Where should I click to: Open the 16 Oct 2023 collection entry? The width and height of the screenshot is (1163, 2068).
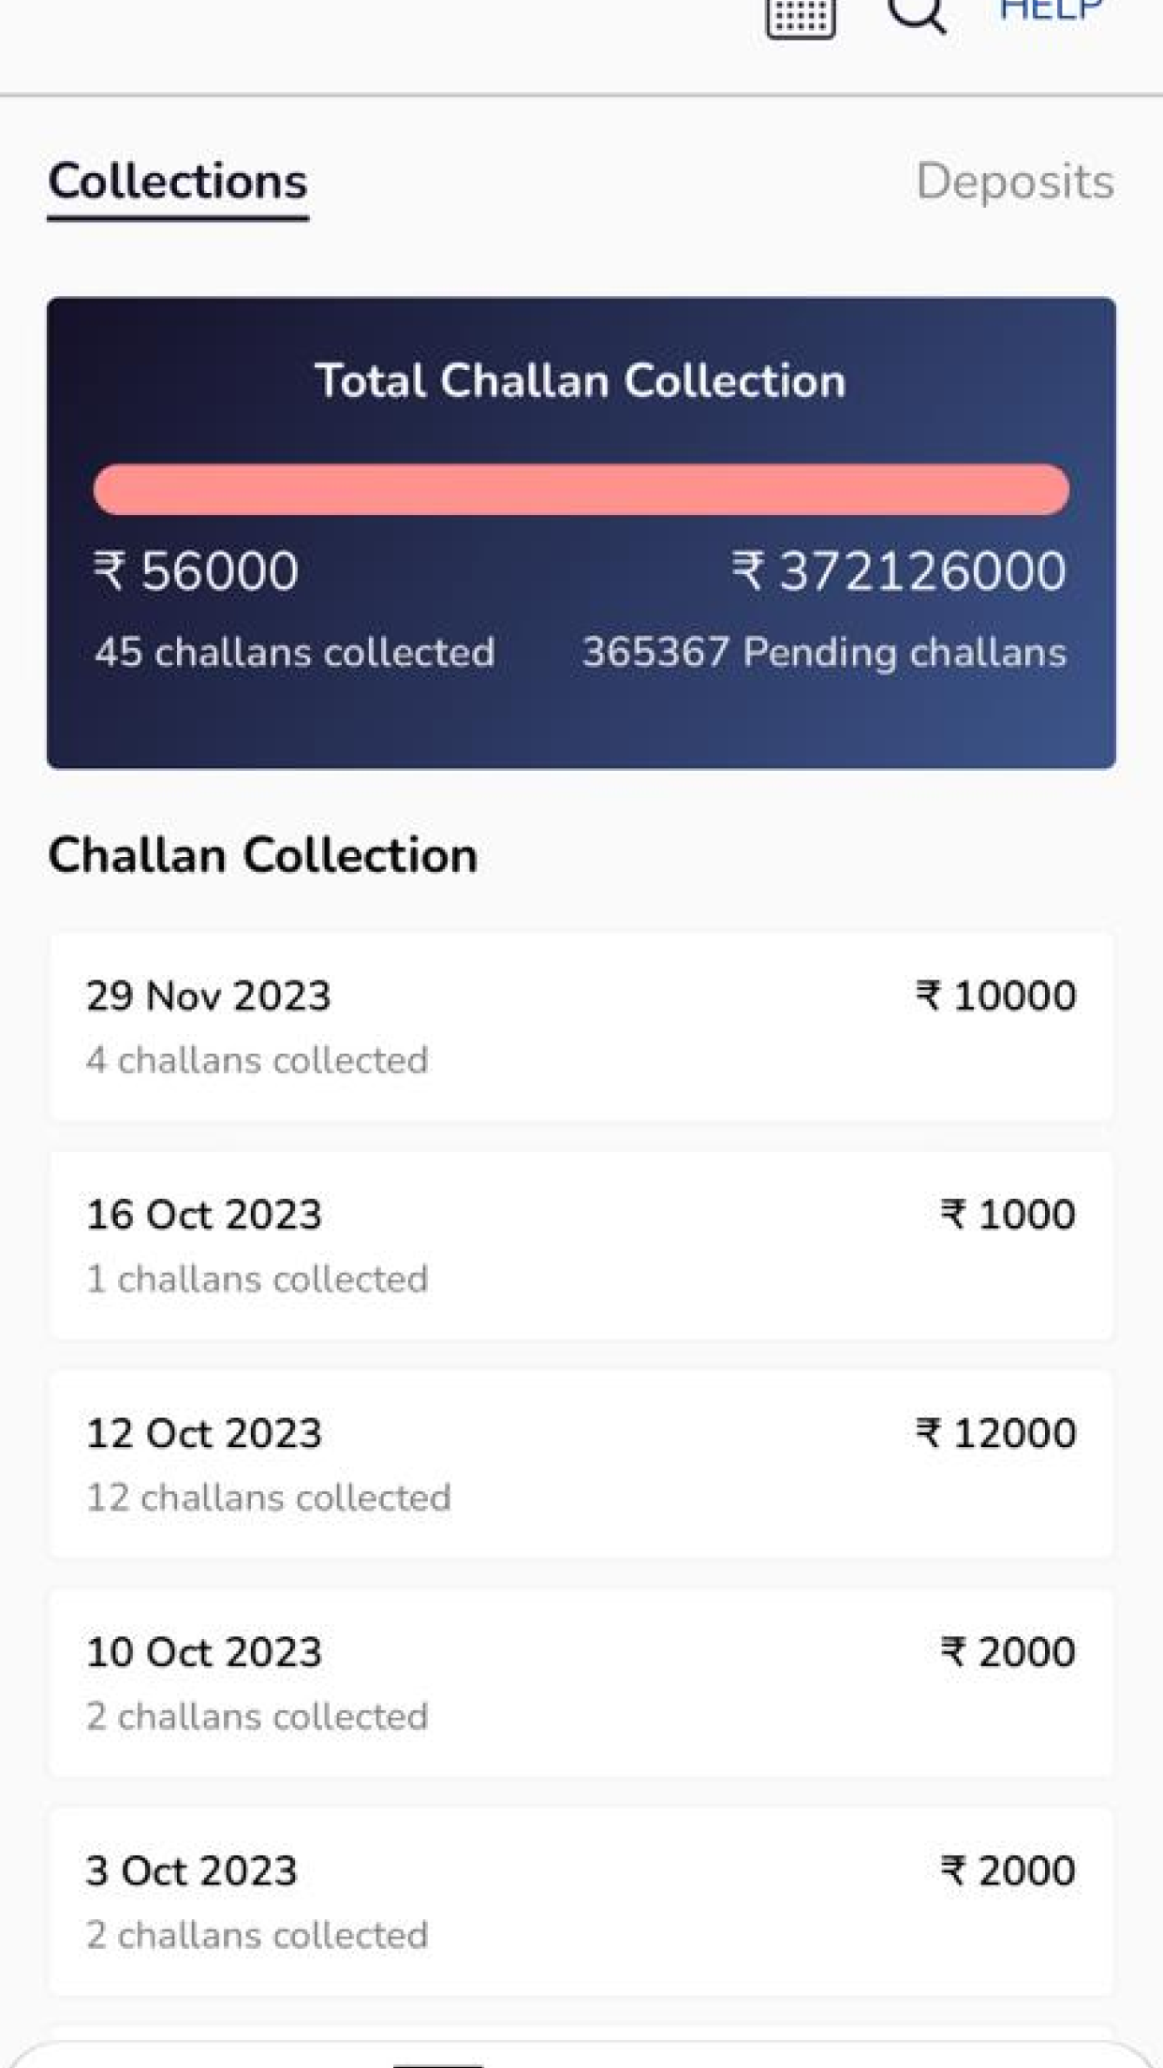click(581, 1245)
